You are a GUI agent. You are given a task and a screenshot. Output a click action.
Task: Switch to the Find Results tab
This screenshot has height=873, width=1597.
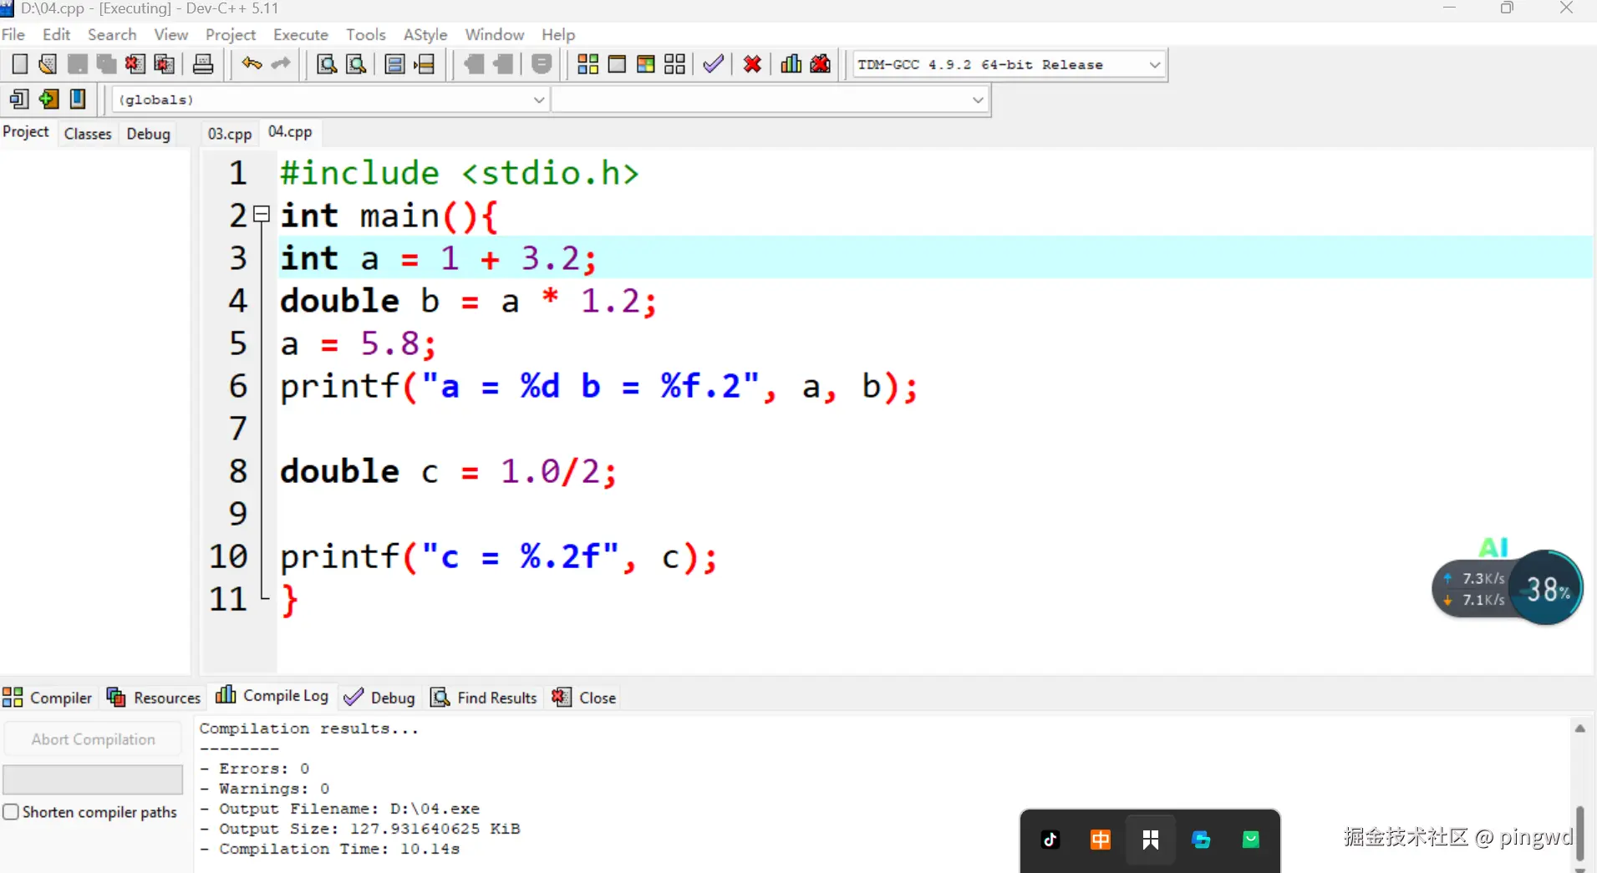tap(484, 698)
